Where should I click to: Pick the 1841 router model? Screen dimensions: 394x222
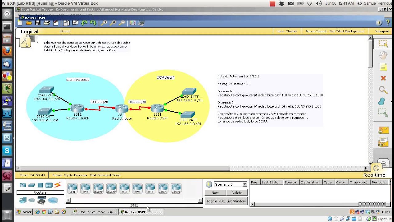[x=72, y=188]
